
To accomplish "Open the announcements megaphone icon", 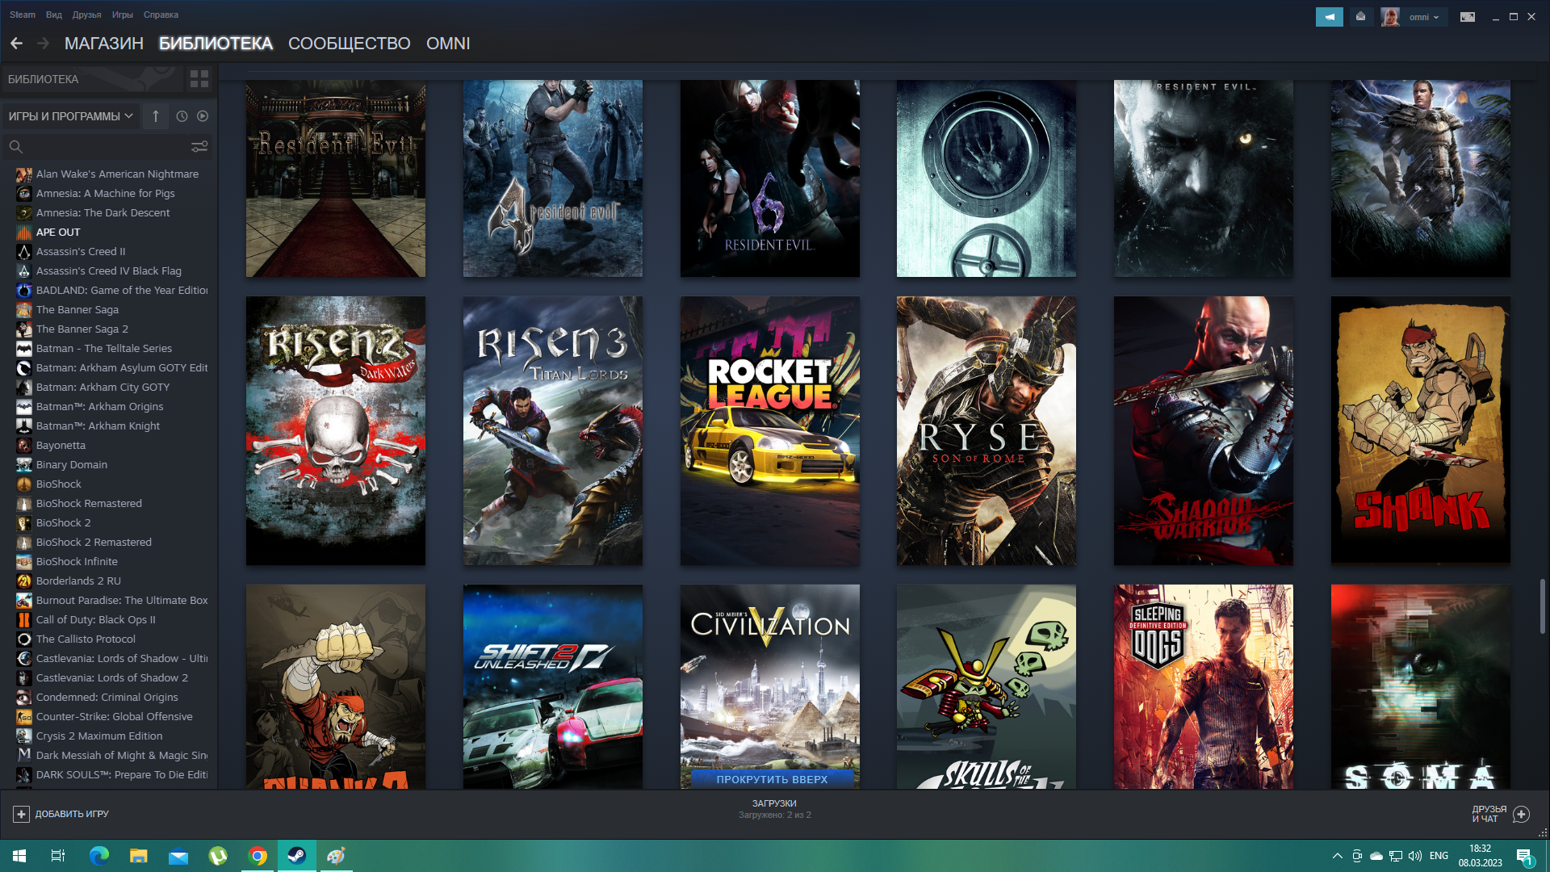I will (x=1329, y=17).
